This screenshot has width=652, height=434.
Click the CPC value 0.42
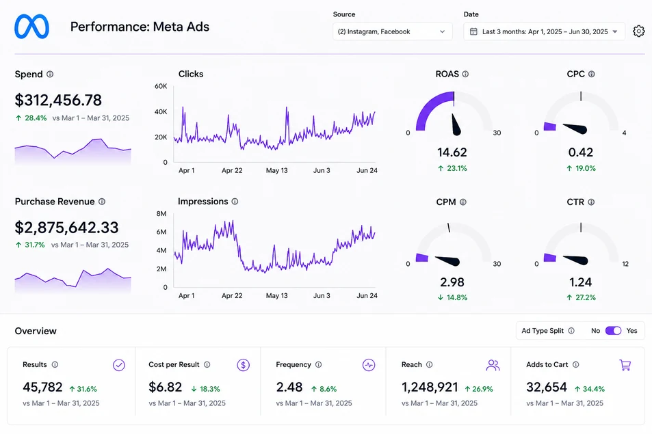(x=580, y=152)
